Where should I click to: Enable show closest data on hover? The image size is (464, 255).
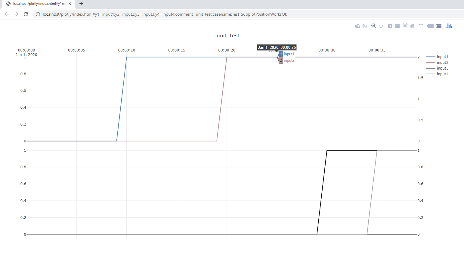(x=430, y=26)
